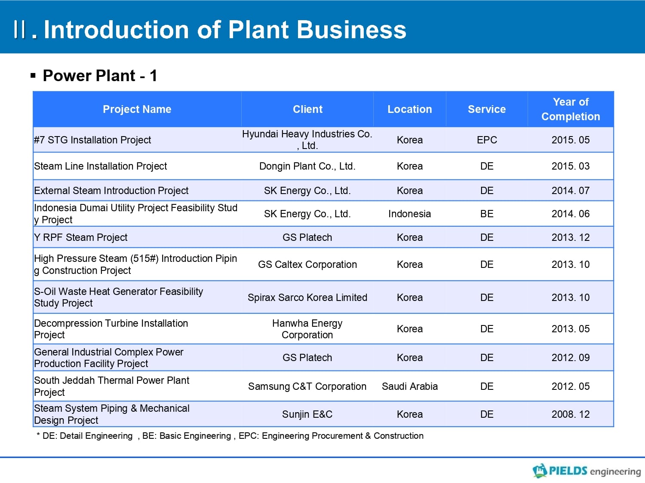Click 'Dongin Plant Co., Ltd.' client cell
The width and height of the screenshot is (645, 483).
pos(307,166)
